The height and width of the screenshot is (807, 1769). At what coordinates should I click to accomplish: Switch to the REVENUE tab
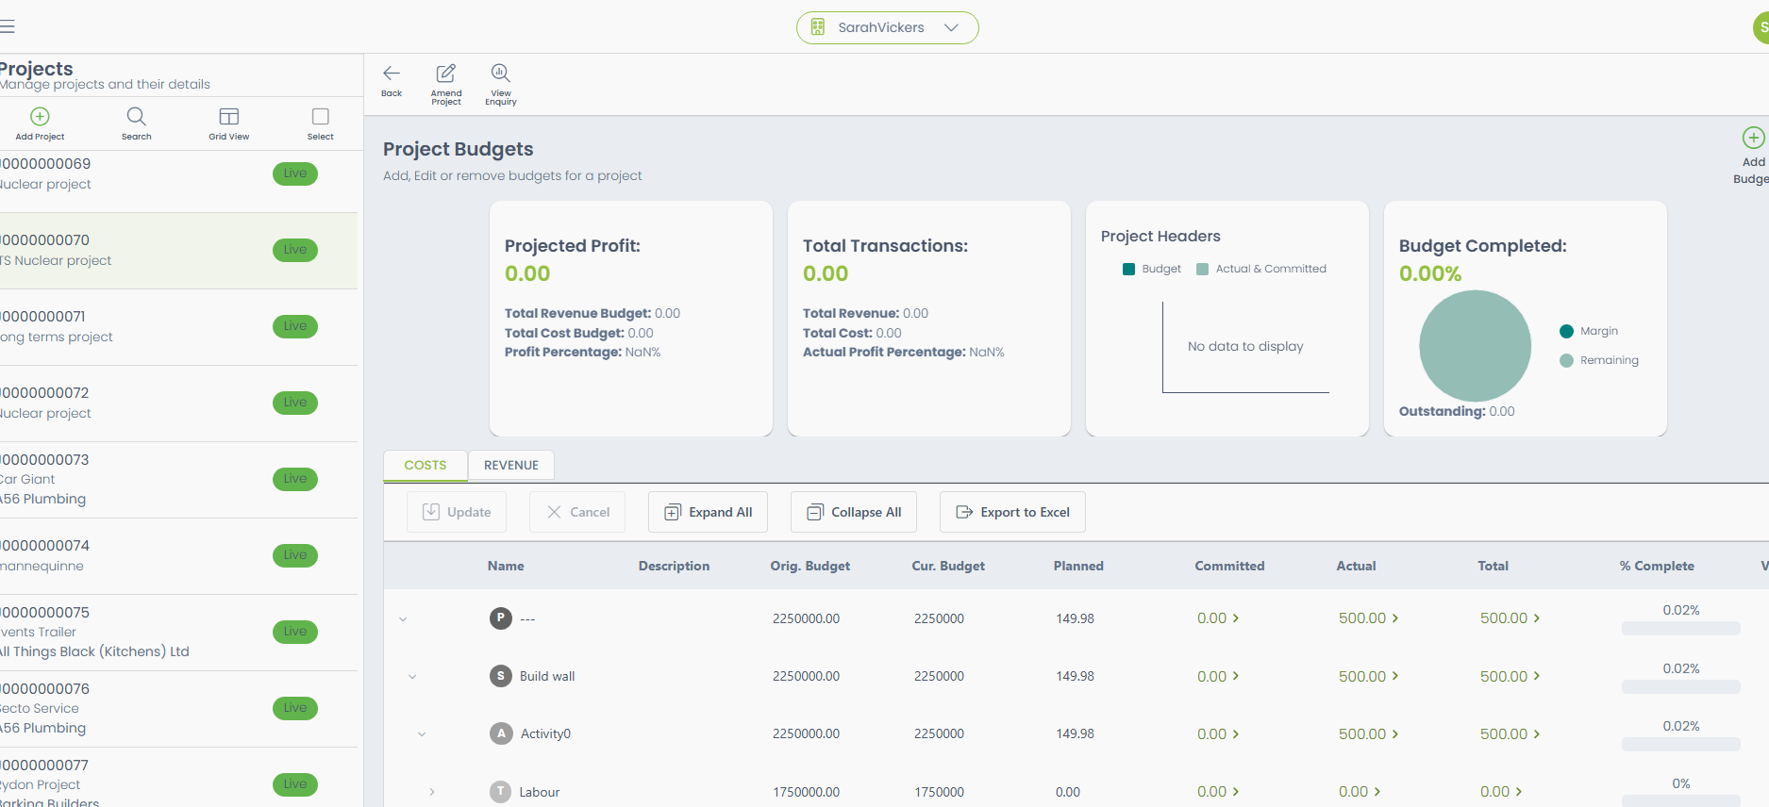coord(511,466)
